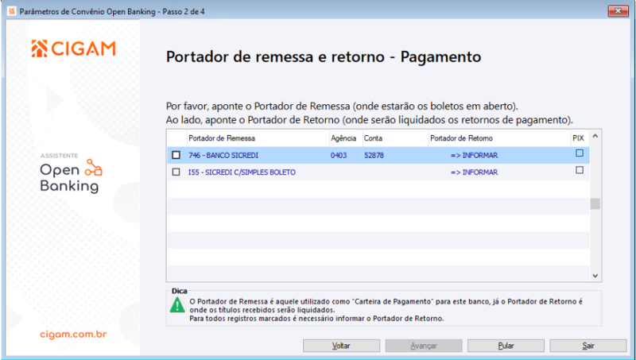Select '746 - BANCO SICREDI' portador text
This screenshot has width=636, height=360.
[223, 155]
